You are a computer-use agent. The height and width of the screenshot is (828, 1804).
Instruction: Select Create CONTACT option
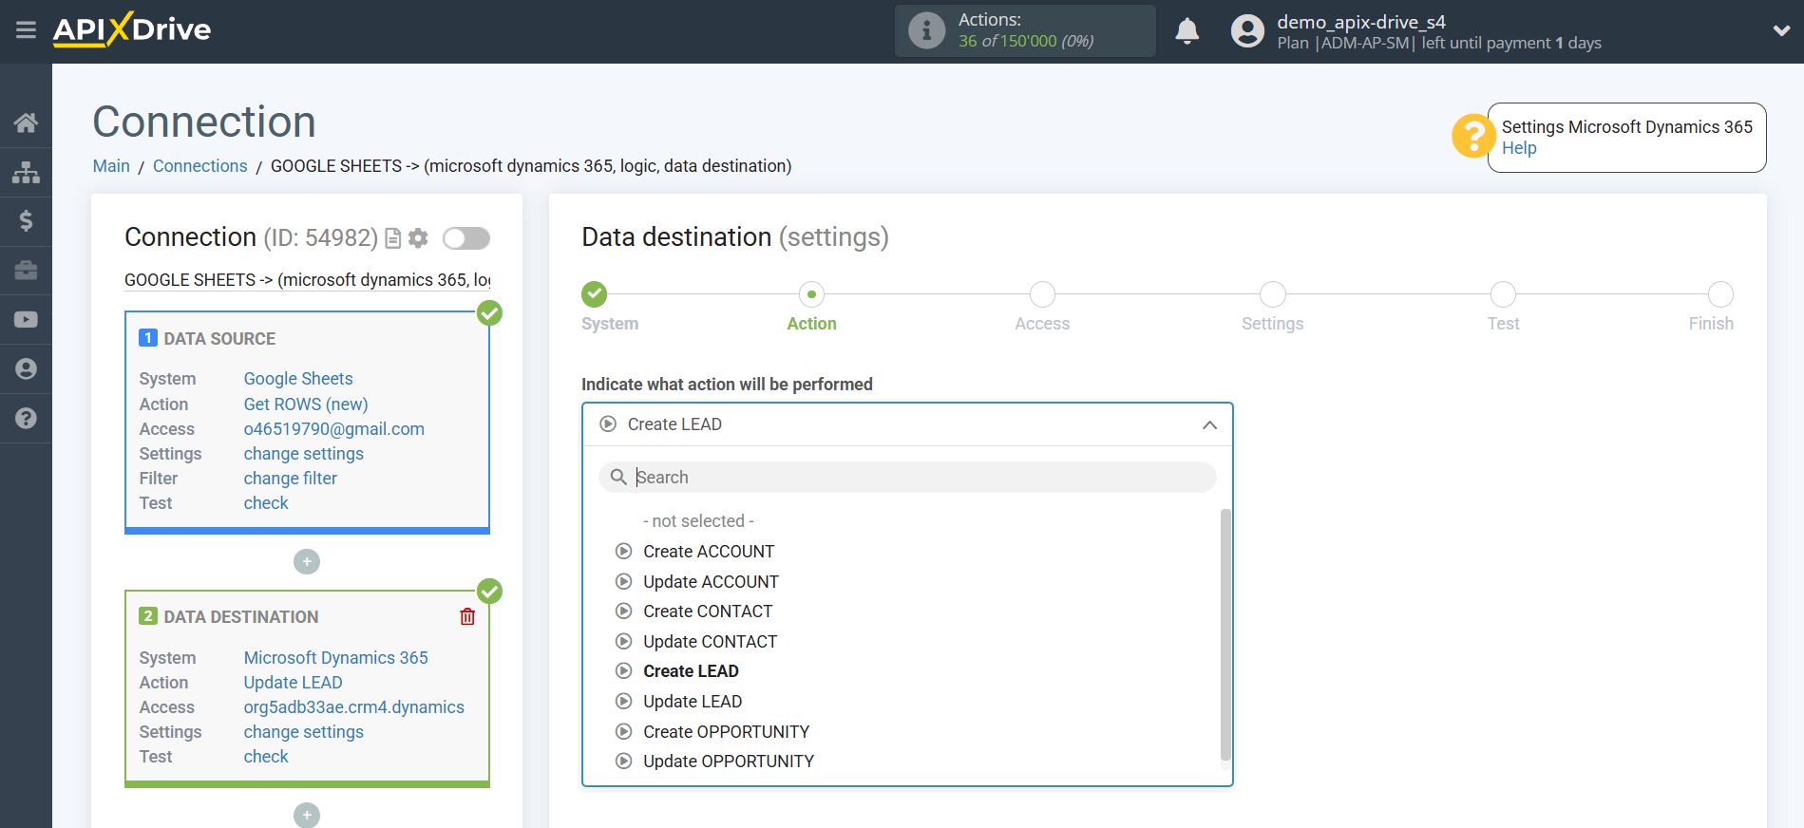[708, 612]
